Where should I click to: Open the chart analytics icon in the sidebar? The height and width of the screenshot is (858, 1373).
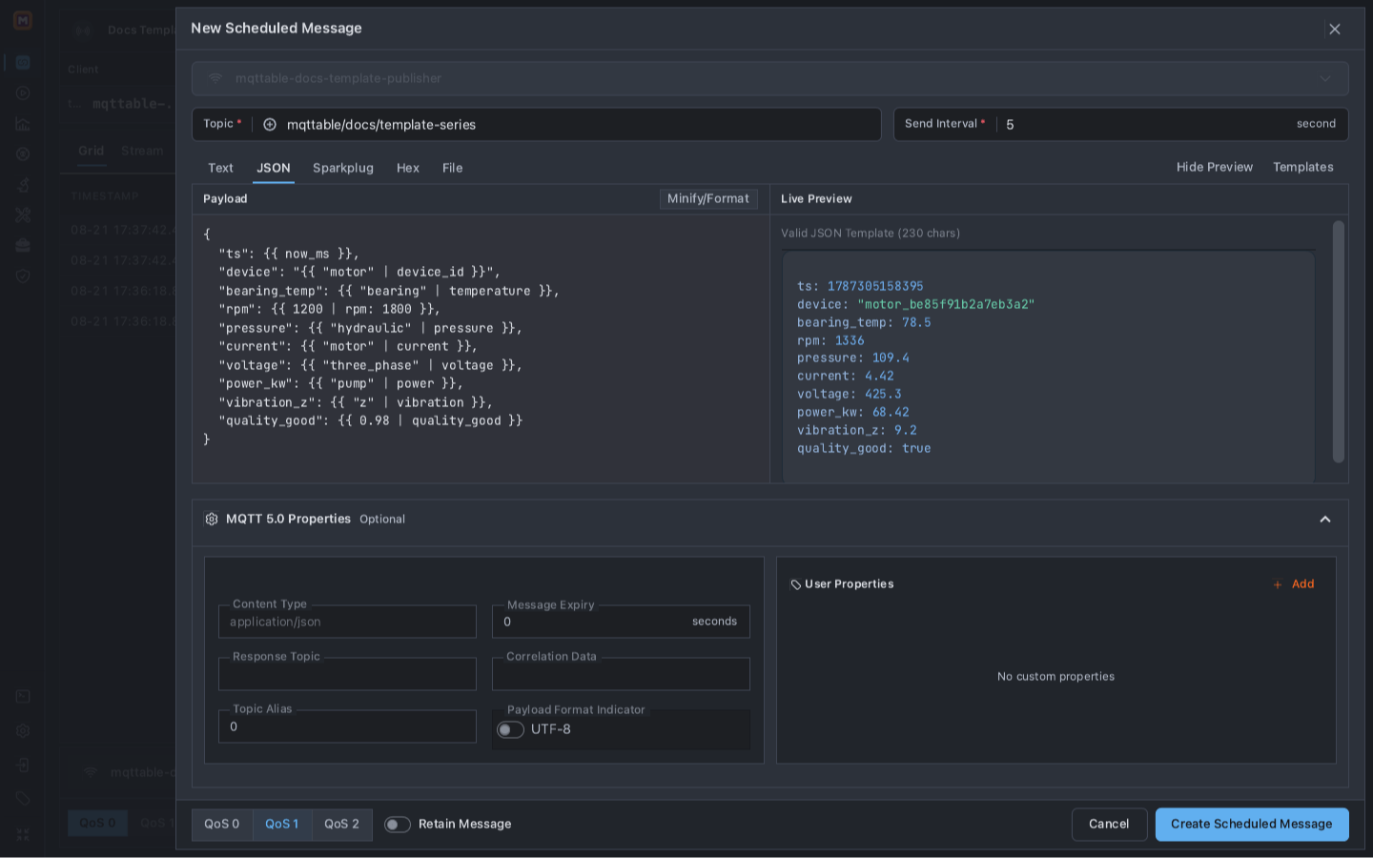pyautogui.click(x=23, y=124)
